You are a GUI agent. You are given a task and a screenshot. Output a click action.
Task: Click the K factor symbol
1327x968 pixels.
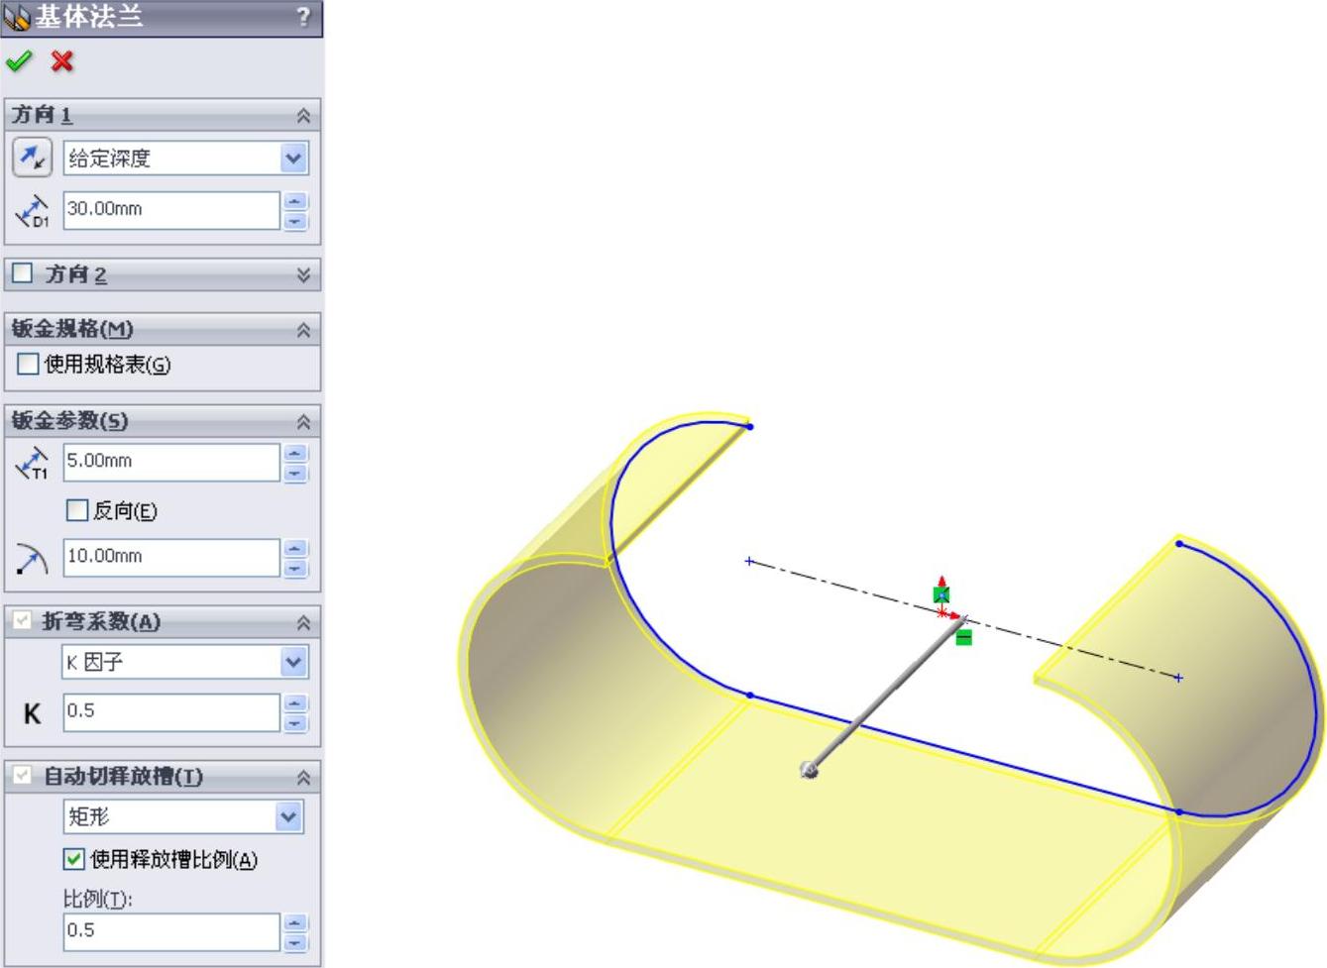click(32, 713)
